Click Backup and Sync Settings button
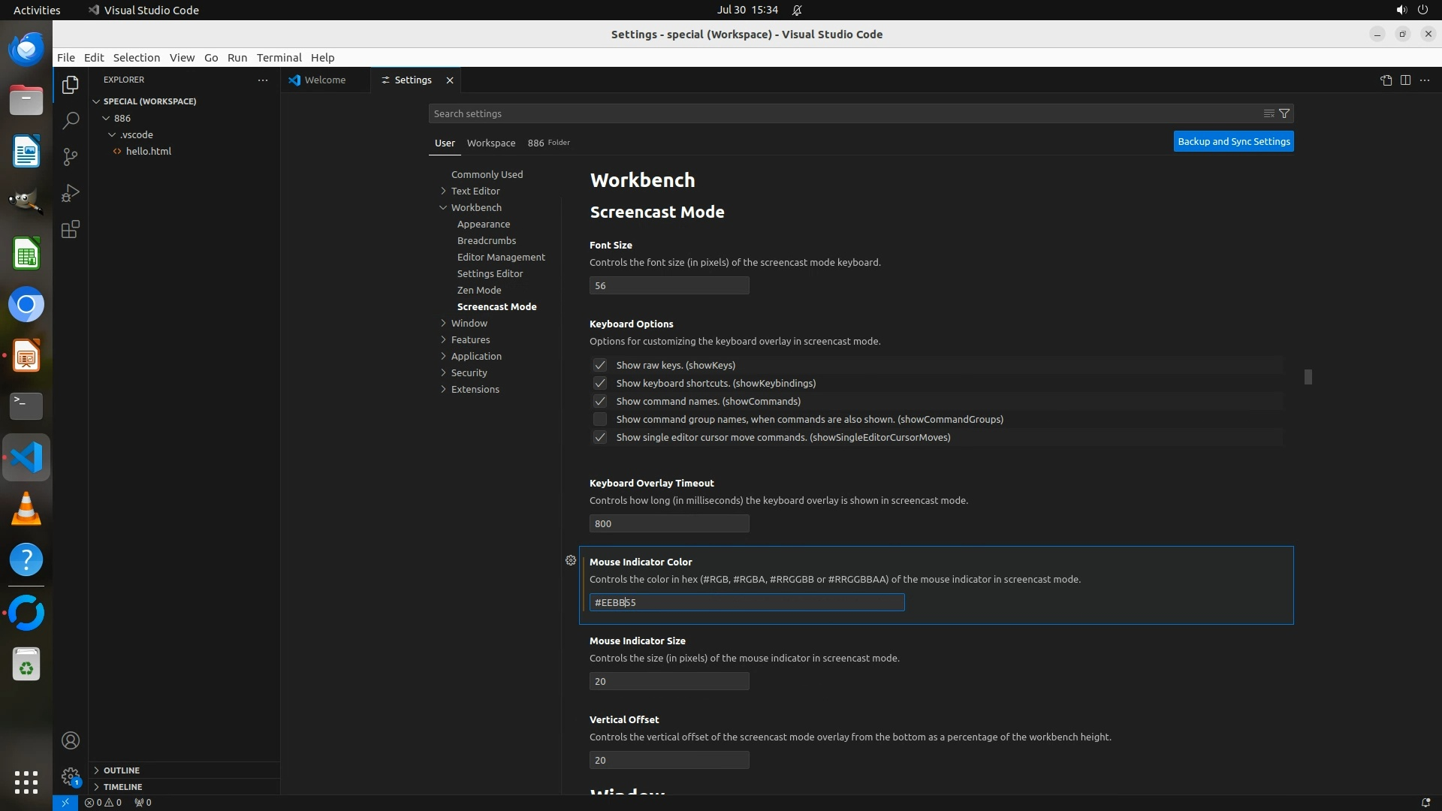Viewport: 1442px width, 811px height. click(x=1233, y=141)
